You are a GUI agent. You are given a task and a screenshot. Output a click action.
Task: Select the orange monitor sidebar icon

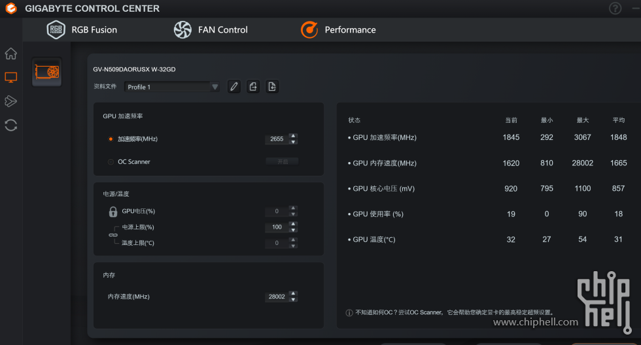point(11,77)
